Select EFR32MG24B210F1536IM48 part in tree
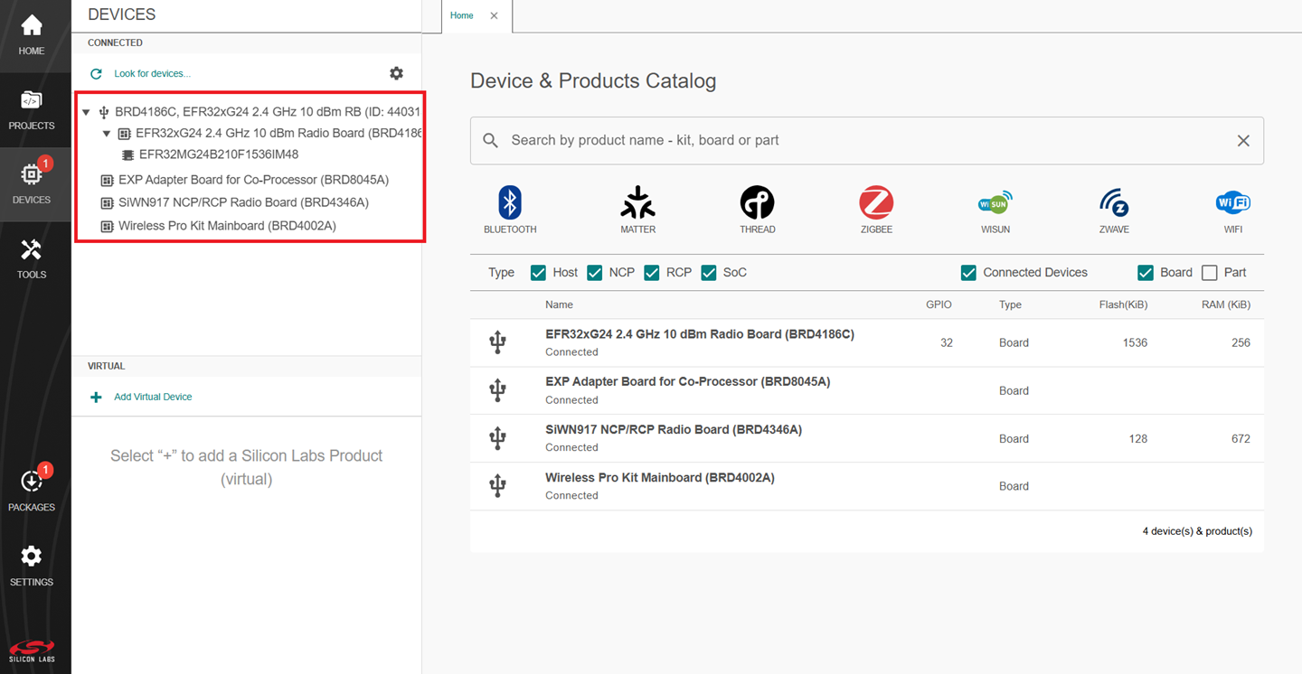This screenshot has width=1302, height=674. point(218,154)
